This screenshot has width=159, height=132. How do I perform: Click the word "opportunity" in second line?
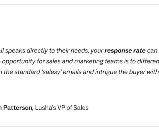coord(19,62)
